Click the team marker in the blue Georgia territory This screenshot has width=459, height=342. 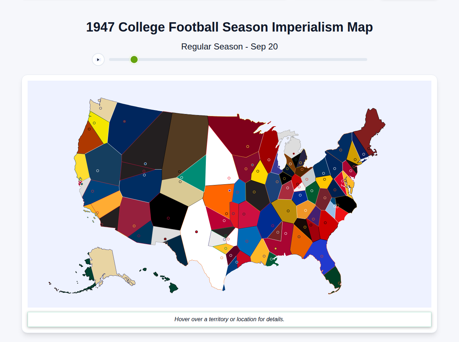pos(322,256)
